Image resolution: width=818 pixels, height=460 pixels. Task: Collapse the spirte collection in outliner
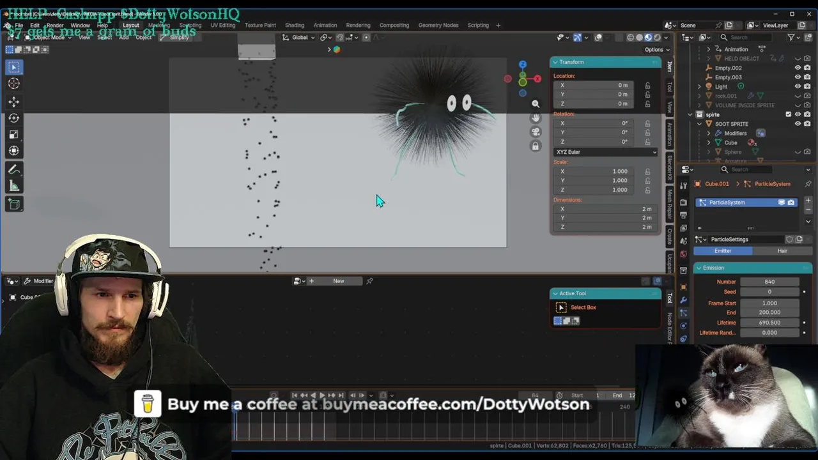coord(690,114)
